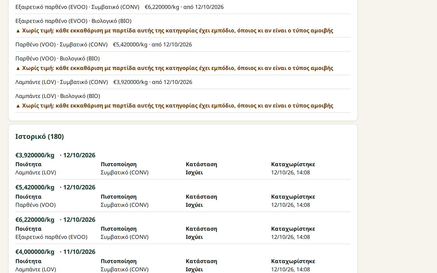Viewport: 437px width, 273px height.
Task: Select the Ιστορικό (180) section heading
Action: 40,136
